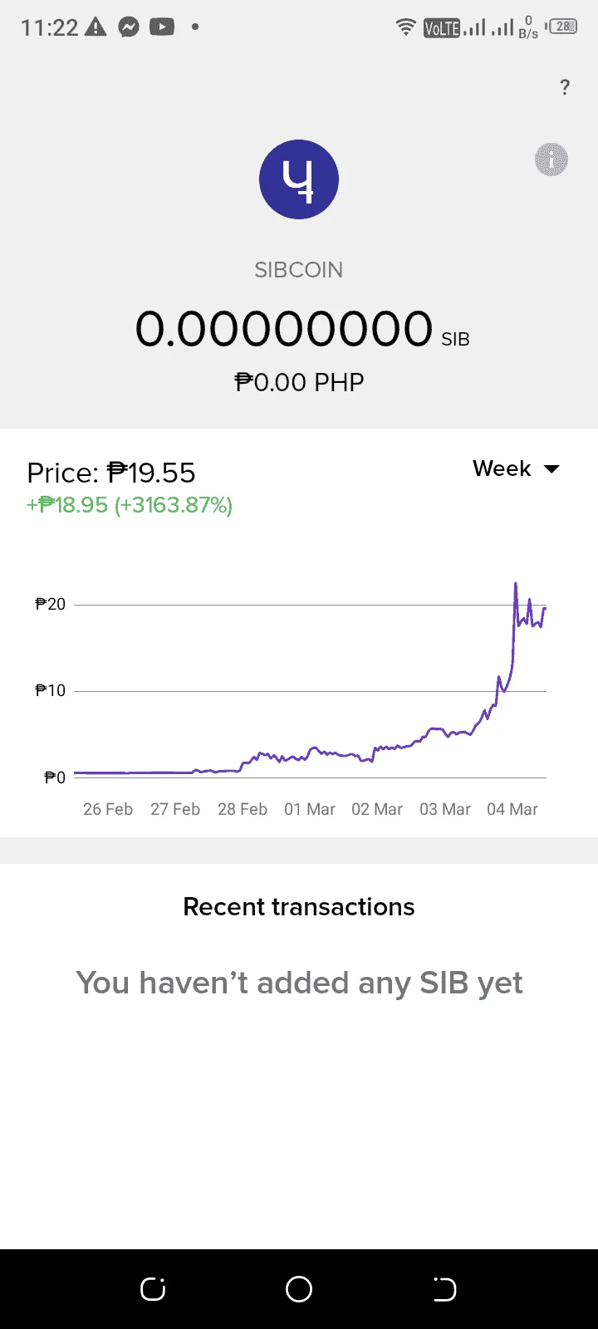Tap the Wi-Fi status icon
This screenshot has width=598, height=1329.
[406, 27]
